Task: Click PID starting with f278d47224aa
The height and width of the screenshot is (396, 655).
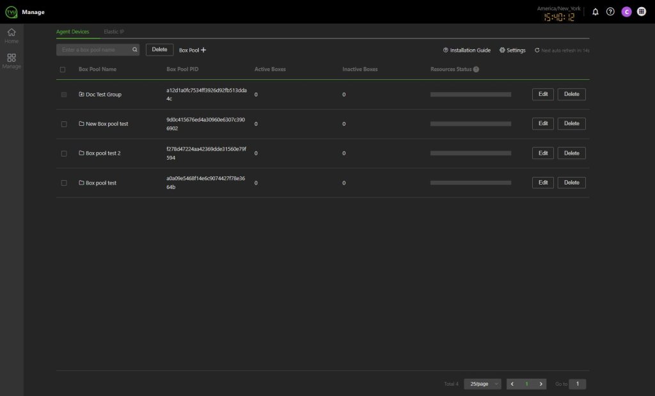Action: click(x=207, y=153)
